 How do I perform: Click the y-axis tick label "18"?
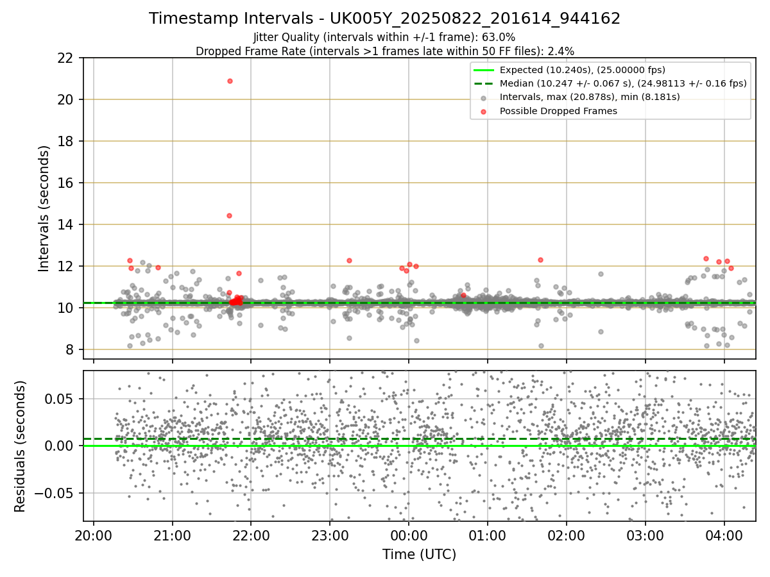coord(65,141)
